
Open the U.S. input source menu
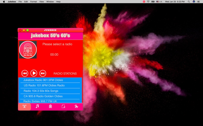[159, 2]
